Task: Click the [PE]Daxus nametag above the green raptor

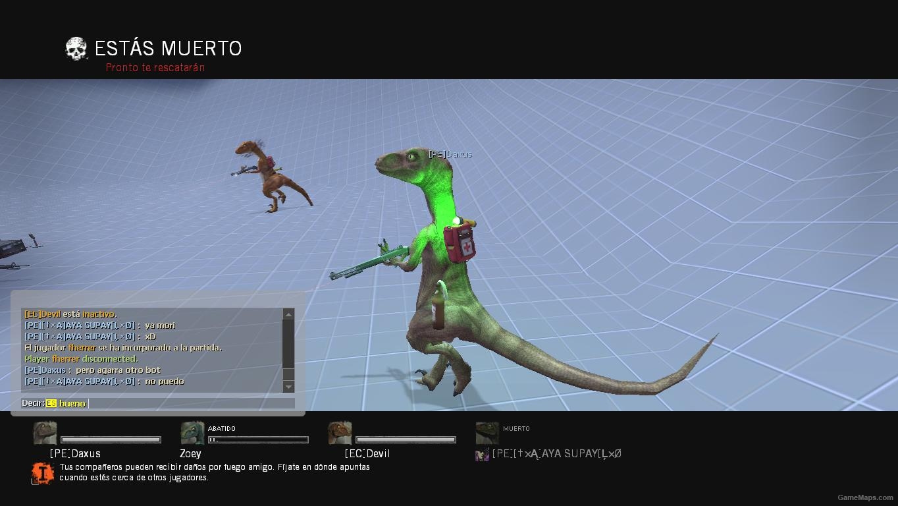Action: tap(450, 154)
